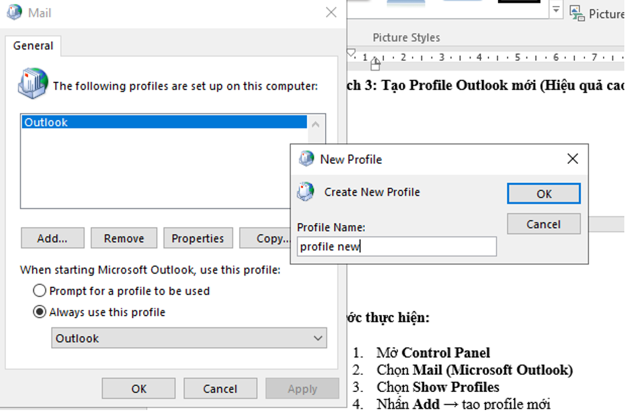Select the Outlook profile in the list
The width and height of the screenshot is (627, 418).
coord(164,122)
